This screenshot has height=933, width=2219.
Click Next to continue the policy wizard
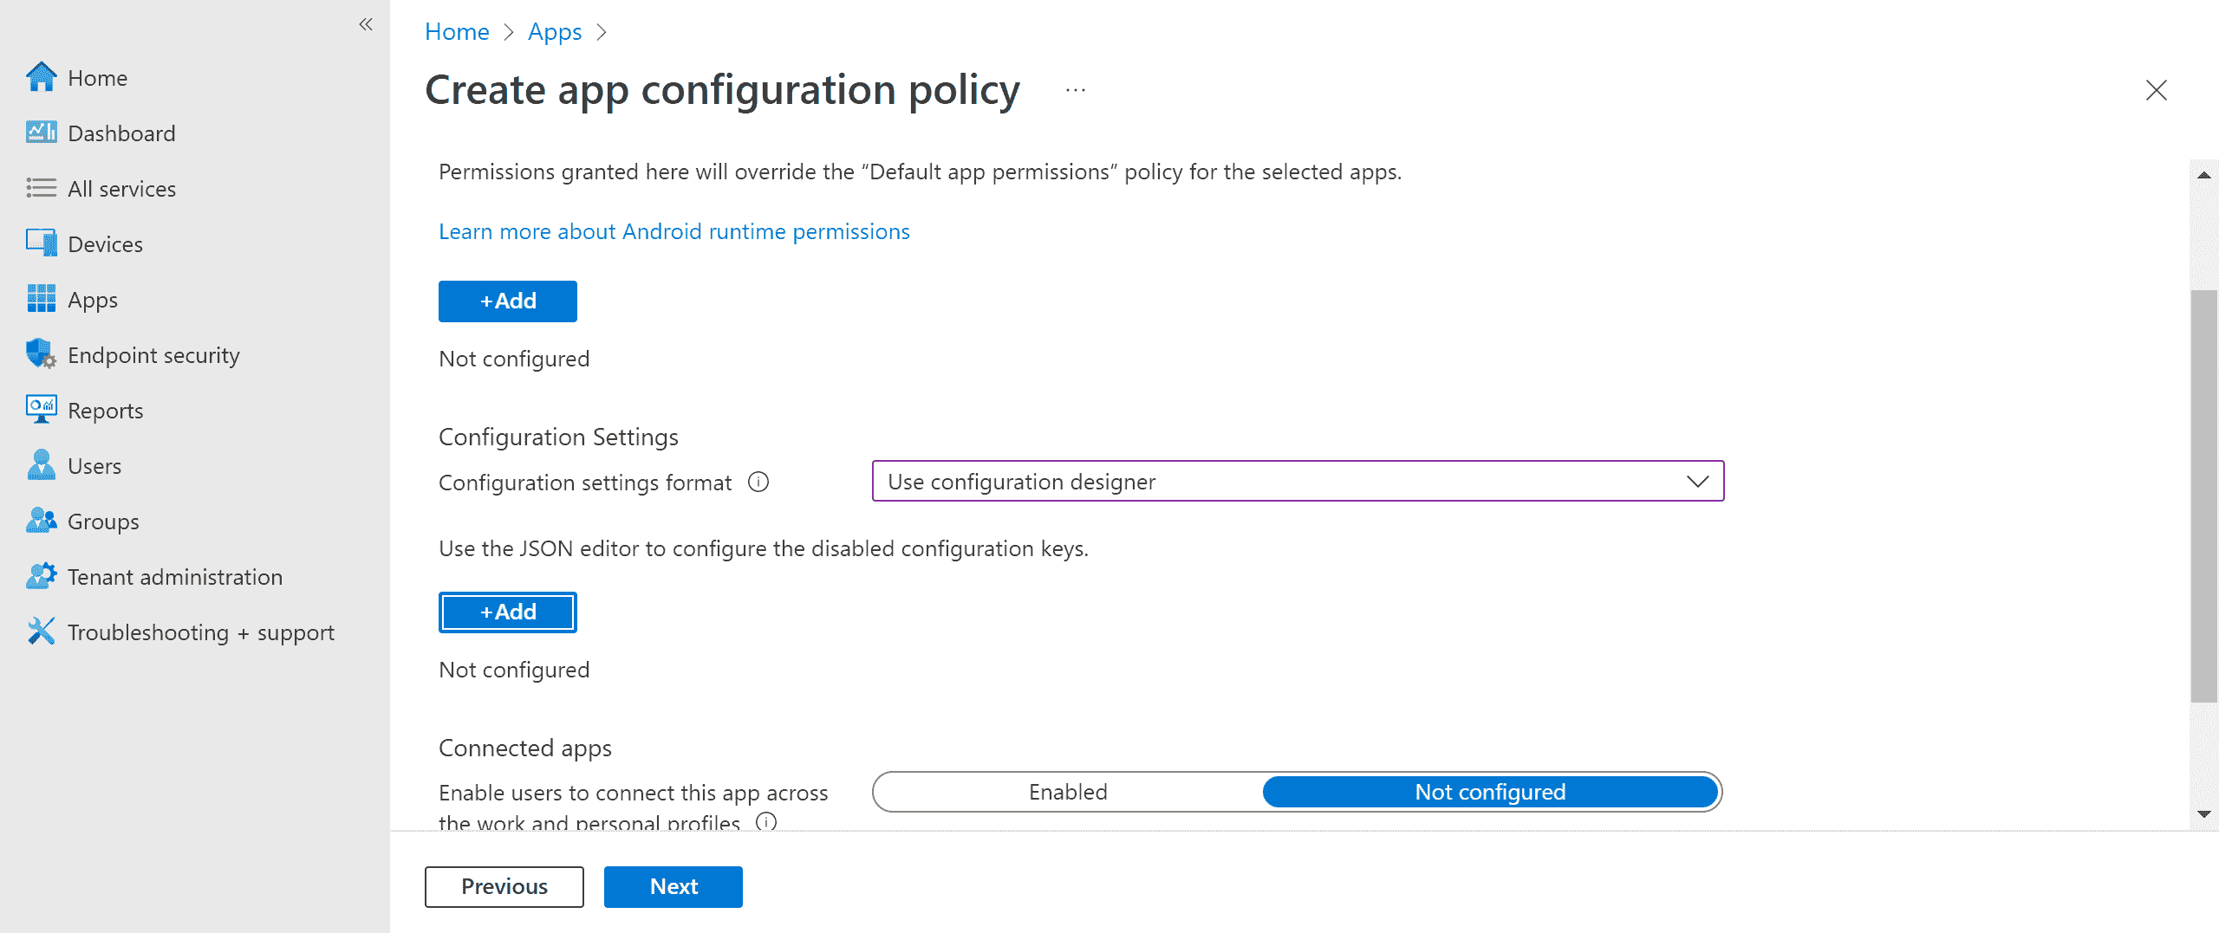pyautogui.click(x=673, y=886)
